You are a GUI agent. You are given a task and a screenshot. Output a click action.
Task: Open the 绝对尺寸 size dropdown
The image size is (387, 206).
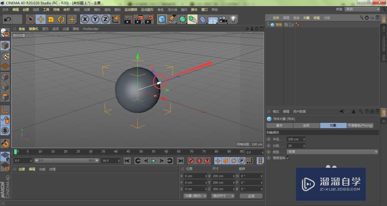pyautogui.click(x=223, y=196)
